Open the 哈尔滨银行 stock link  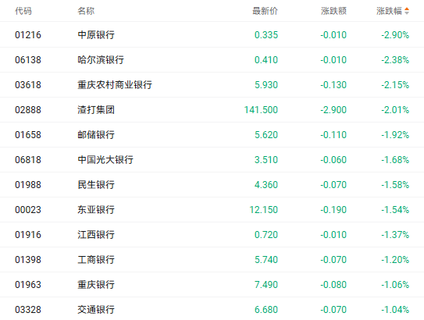point(101,60)
